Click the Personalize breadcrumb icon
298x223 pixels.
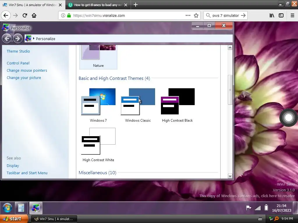(28, 39)
